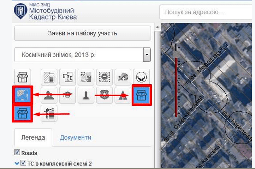Toggle the highlighted satellite imagery layer icon
Image resolution: width=255 pixels, height=169 pixels.
click(x=23, y=95)
